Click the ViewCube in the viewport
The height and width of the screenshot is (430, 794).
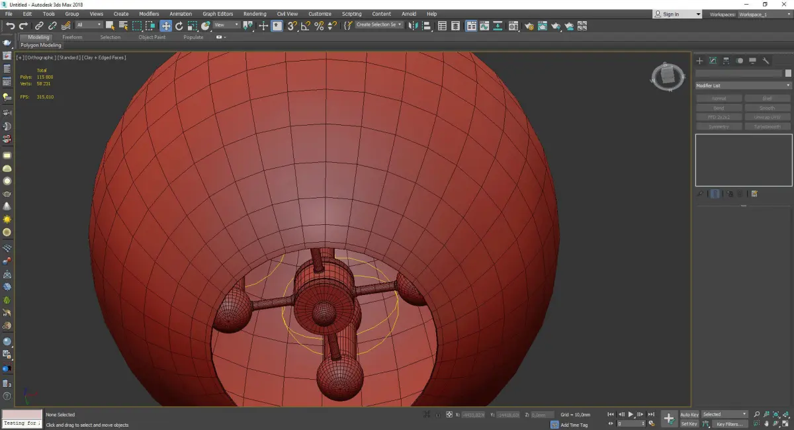(668, 77)
